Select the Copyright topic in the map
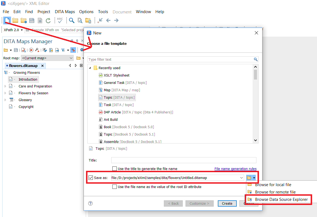Image resolution: width=317 pixels, height=217 pixels. (26, 107)
